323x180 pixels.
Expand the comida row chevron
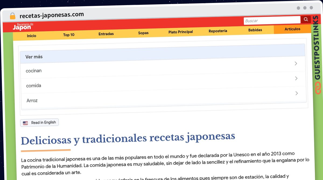pos(296,78)
